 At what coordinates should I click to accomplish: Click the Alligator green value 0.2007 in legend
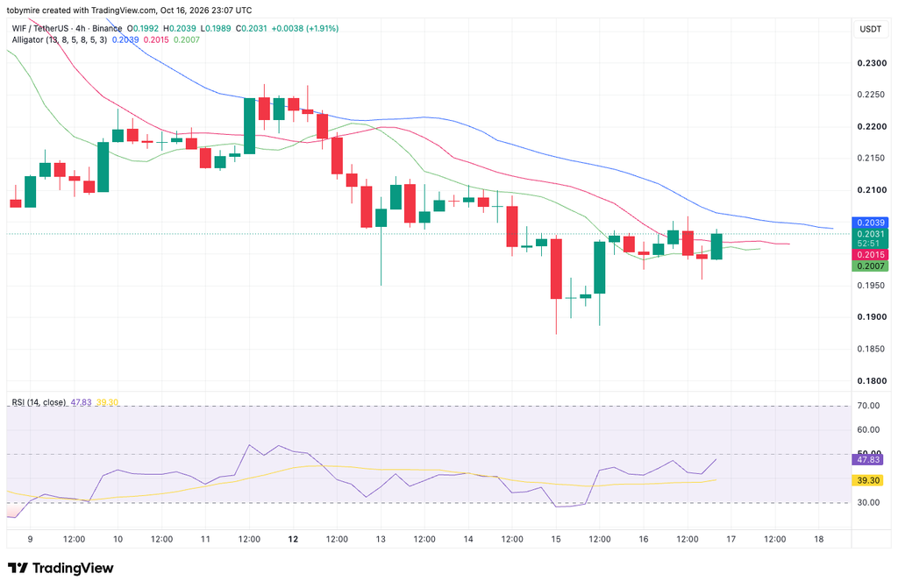click(x=187, y=39)
